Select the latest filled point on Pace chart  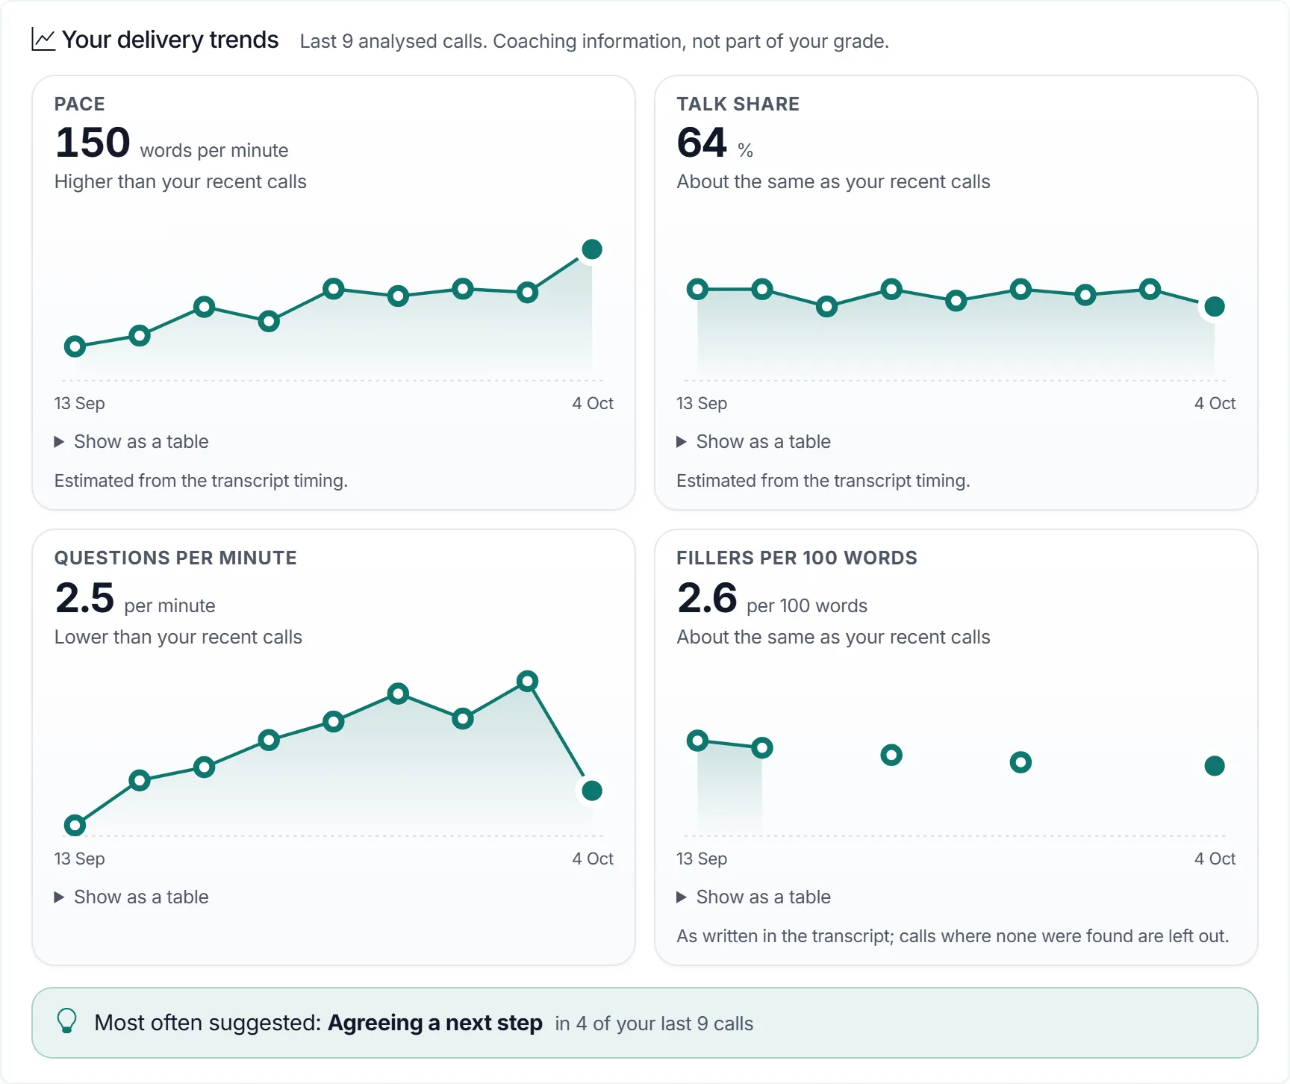click(x=592, y=249)
